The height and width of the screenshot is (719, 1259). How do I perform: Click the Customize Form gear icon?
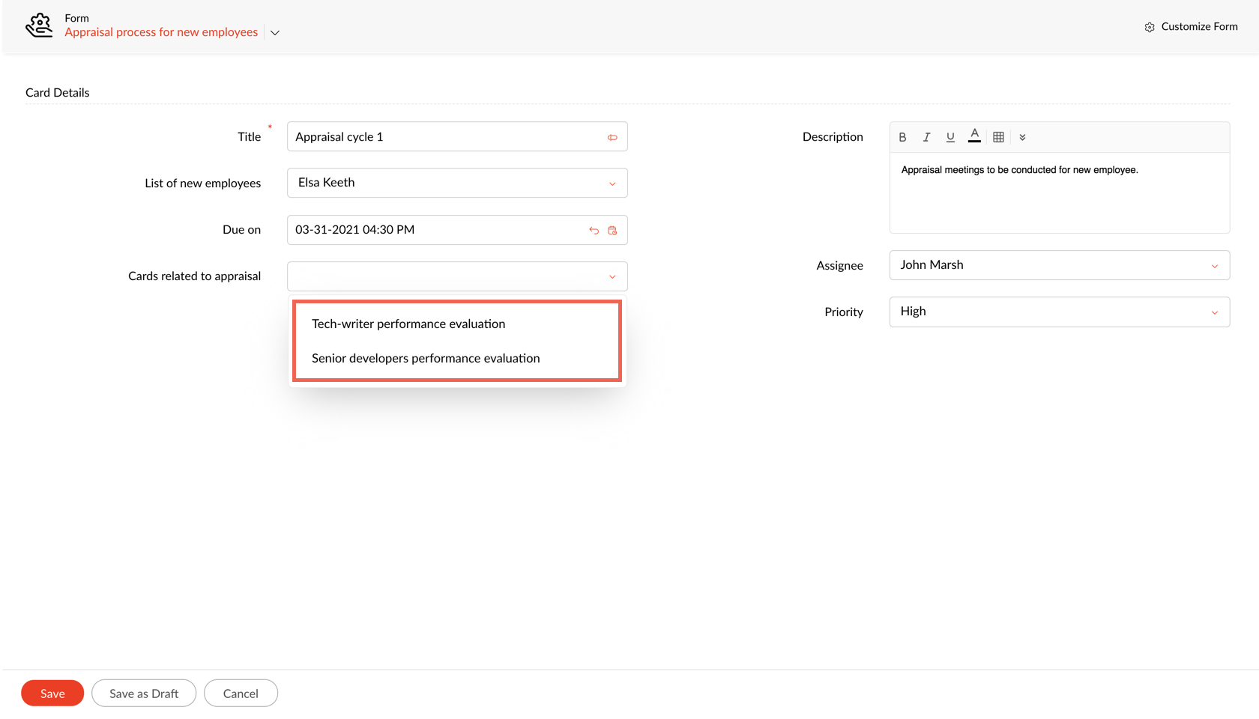pos(1149,27)
